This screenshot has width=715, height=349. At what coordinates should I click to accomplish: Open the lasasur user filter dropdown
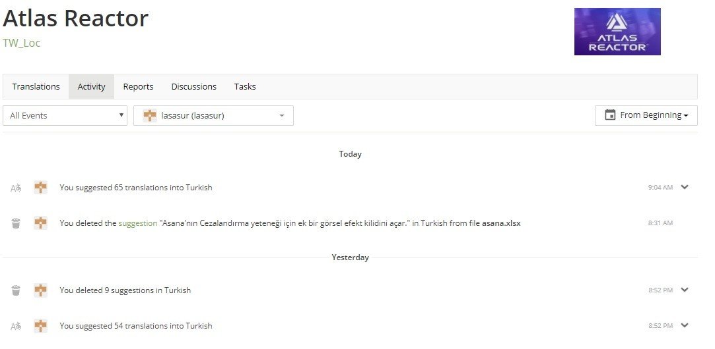[213, 116]
